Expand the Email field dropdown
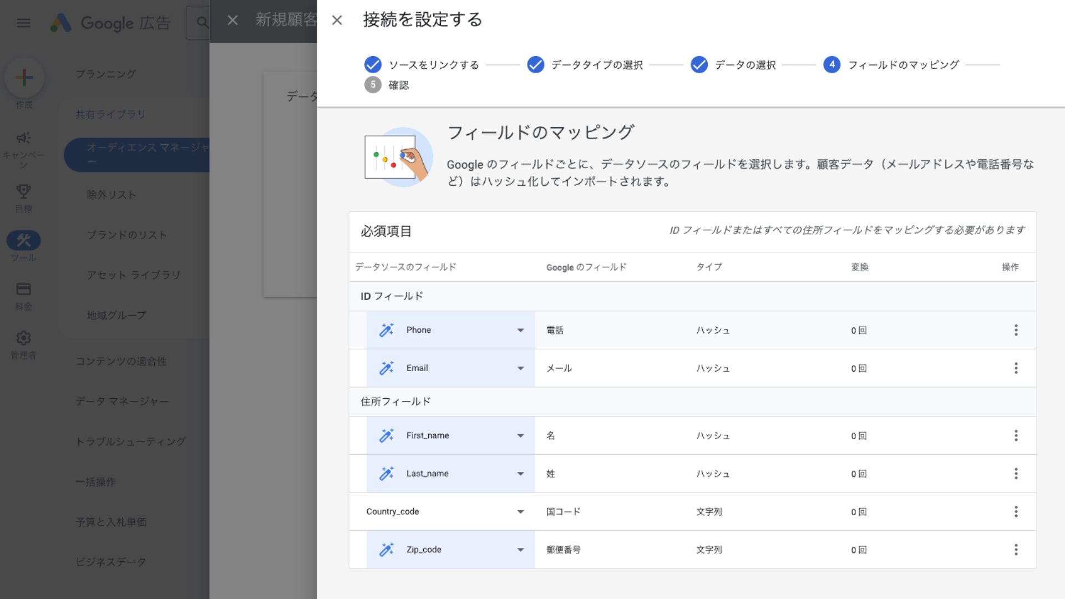The image size is (1065, 599). tap(520, 368)
